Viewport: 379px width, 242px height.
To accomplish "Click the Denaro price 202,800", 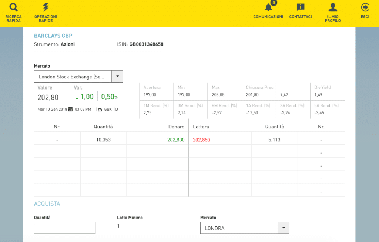I will click(x=176, y=140).
